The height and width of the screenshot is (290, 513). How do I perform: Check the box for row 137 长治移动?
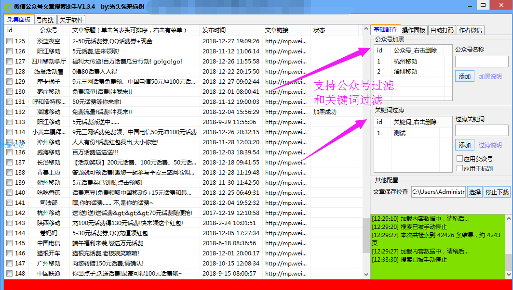click(x=10, y=163)
